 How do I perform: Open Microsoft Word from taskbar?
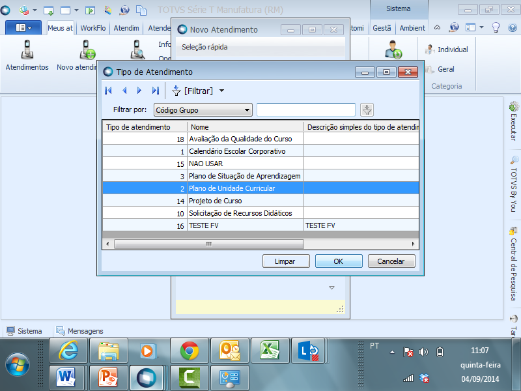(66, 378)
